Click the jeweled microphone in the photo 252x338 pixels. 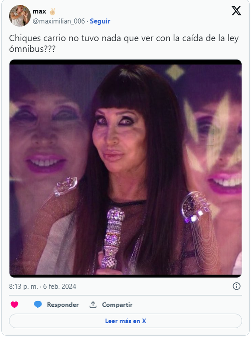tap(112, 238)
